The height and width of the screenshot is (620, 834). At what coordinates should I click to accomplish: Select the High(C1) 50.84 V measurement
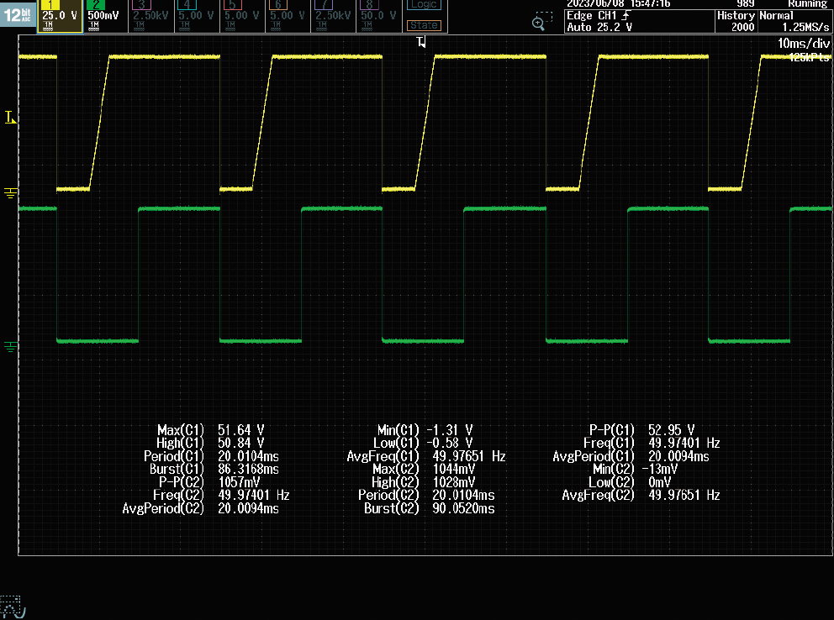210,443
